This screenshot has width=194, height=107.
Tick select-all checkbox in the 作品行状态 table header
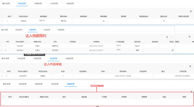click(x=2, y=71)
